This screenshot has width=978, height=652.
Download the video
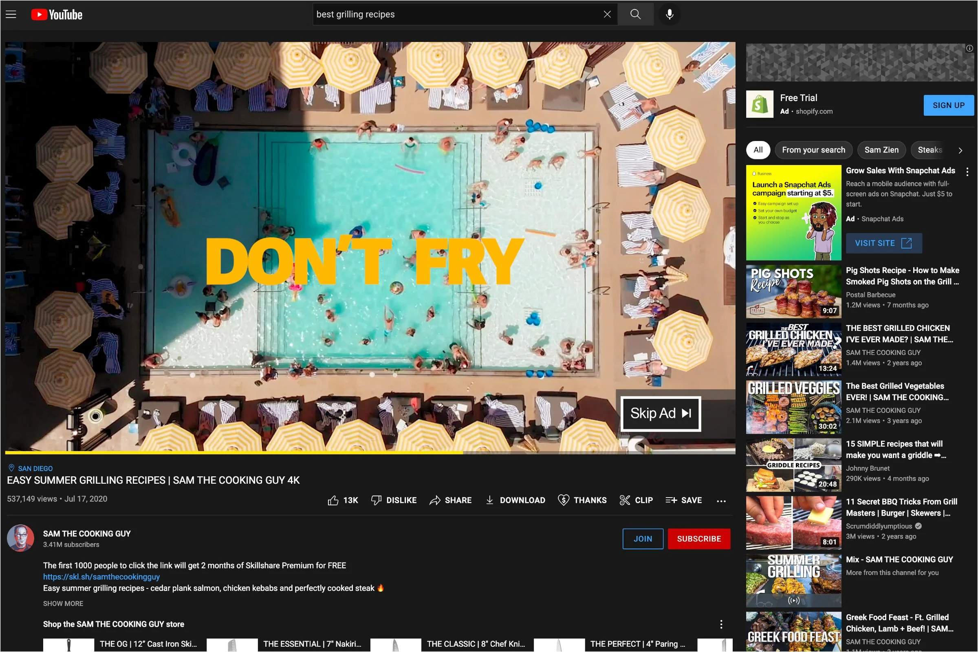515,500
